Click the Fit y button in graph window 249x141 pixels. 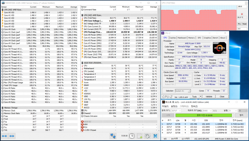point(239,24)
